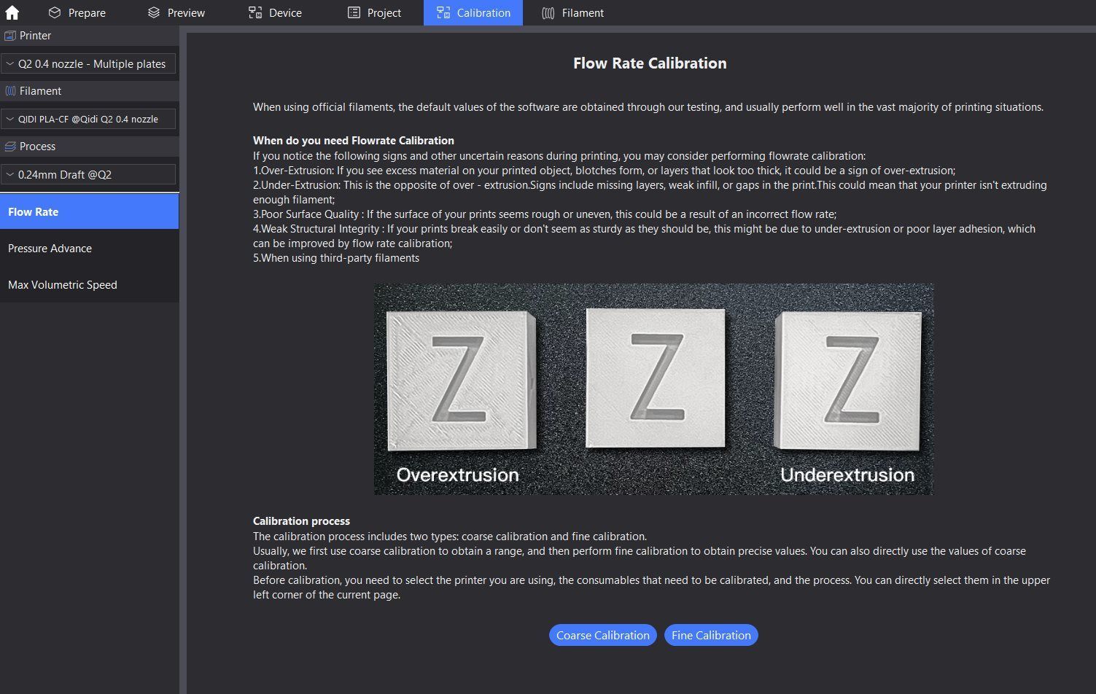Click the Filament spool icon in top bar

point(548,12)
